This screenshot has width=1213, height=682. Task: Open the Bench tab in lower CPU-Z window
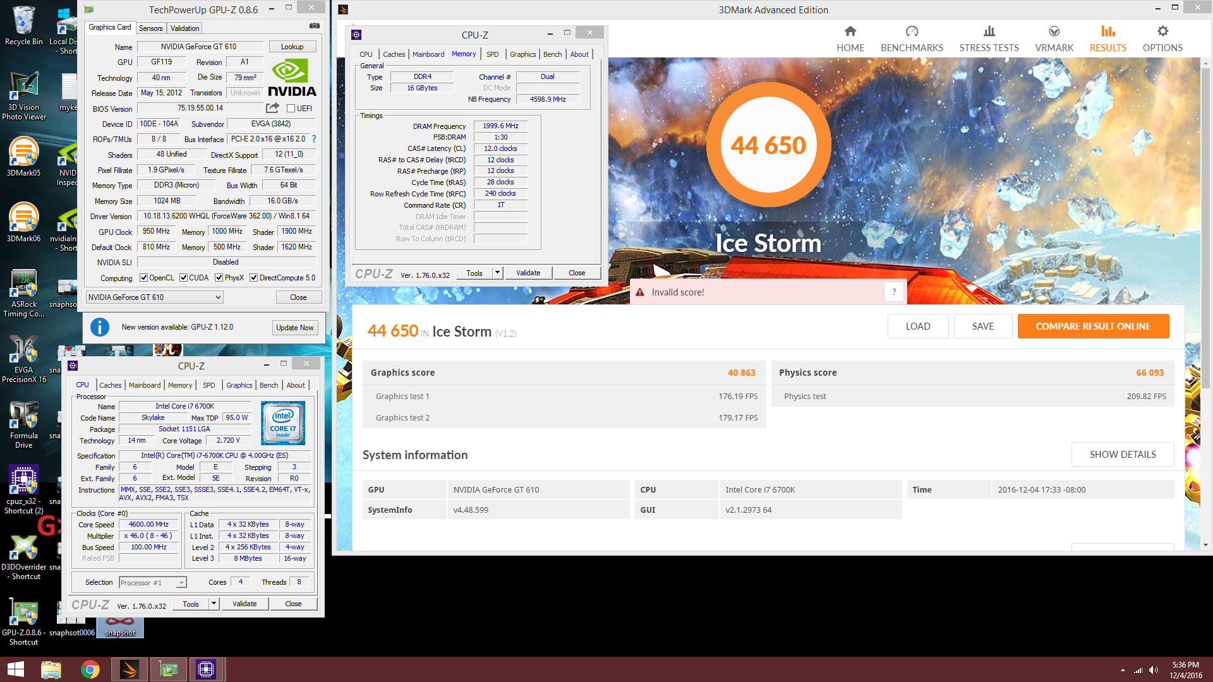(x=269, y=385)
